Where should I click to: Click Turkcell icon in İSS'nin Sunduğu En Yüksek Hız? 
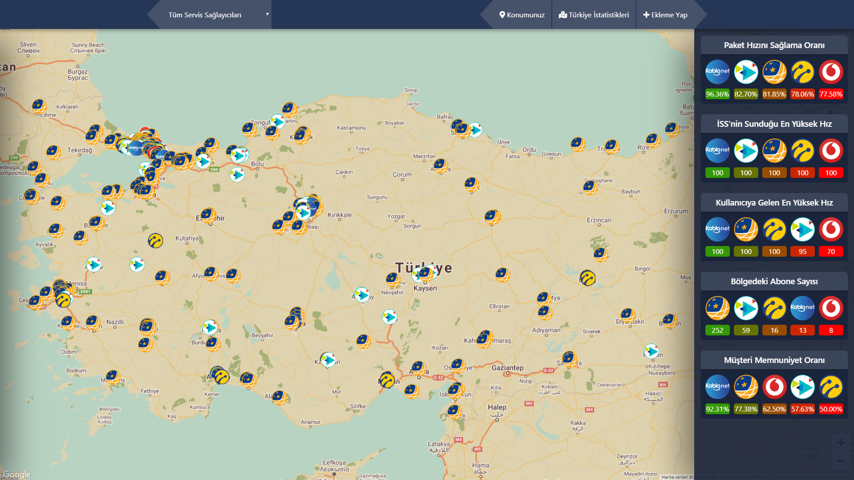tap(802, 150)
